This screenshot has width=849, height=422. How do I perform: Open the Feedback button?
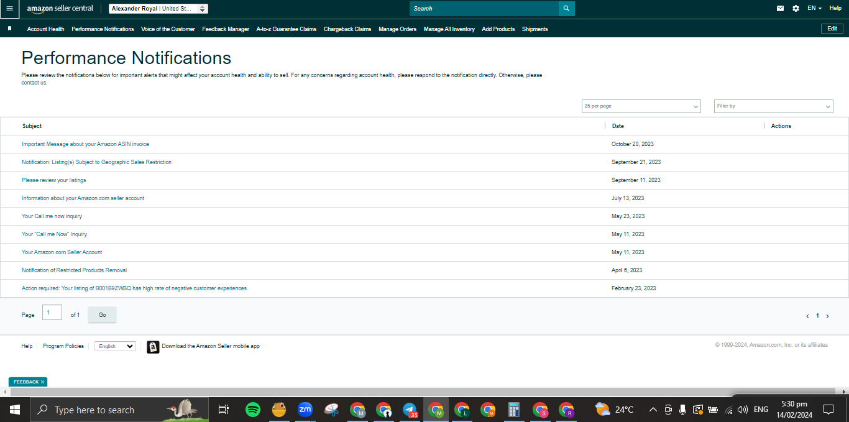pos(26,382)
